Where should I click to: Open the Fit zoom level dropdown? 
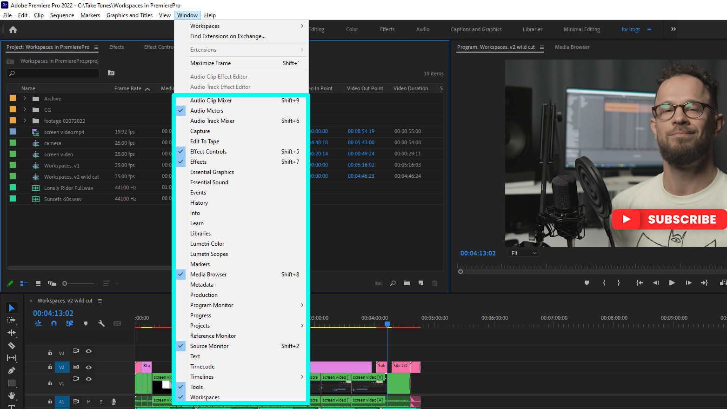(x=523, y=253)
